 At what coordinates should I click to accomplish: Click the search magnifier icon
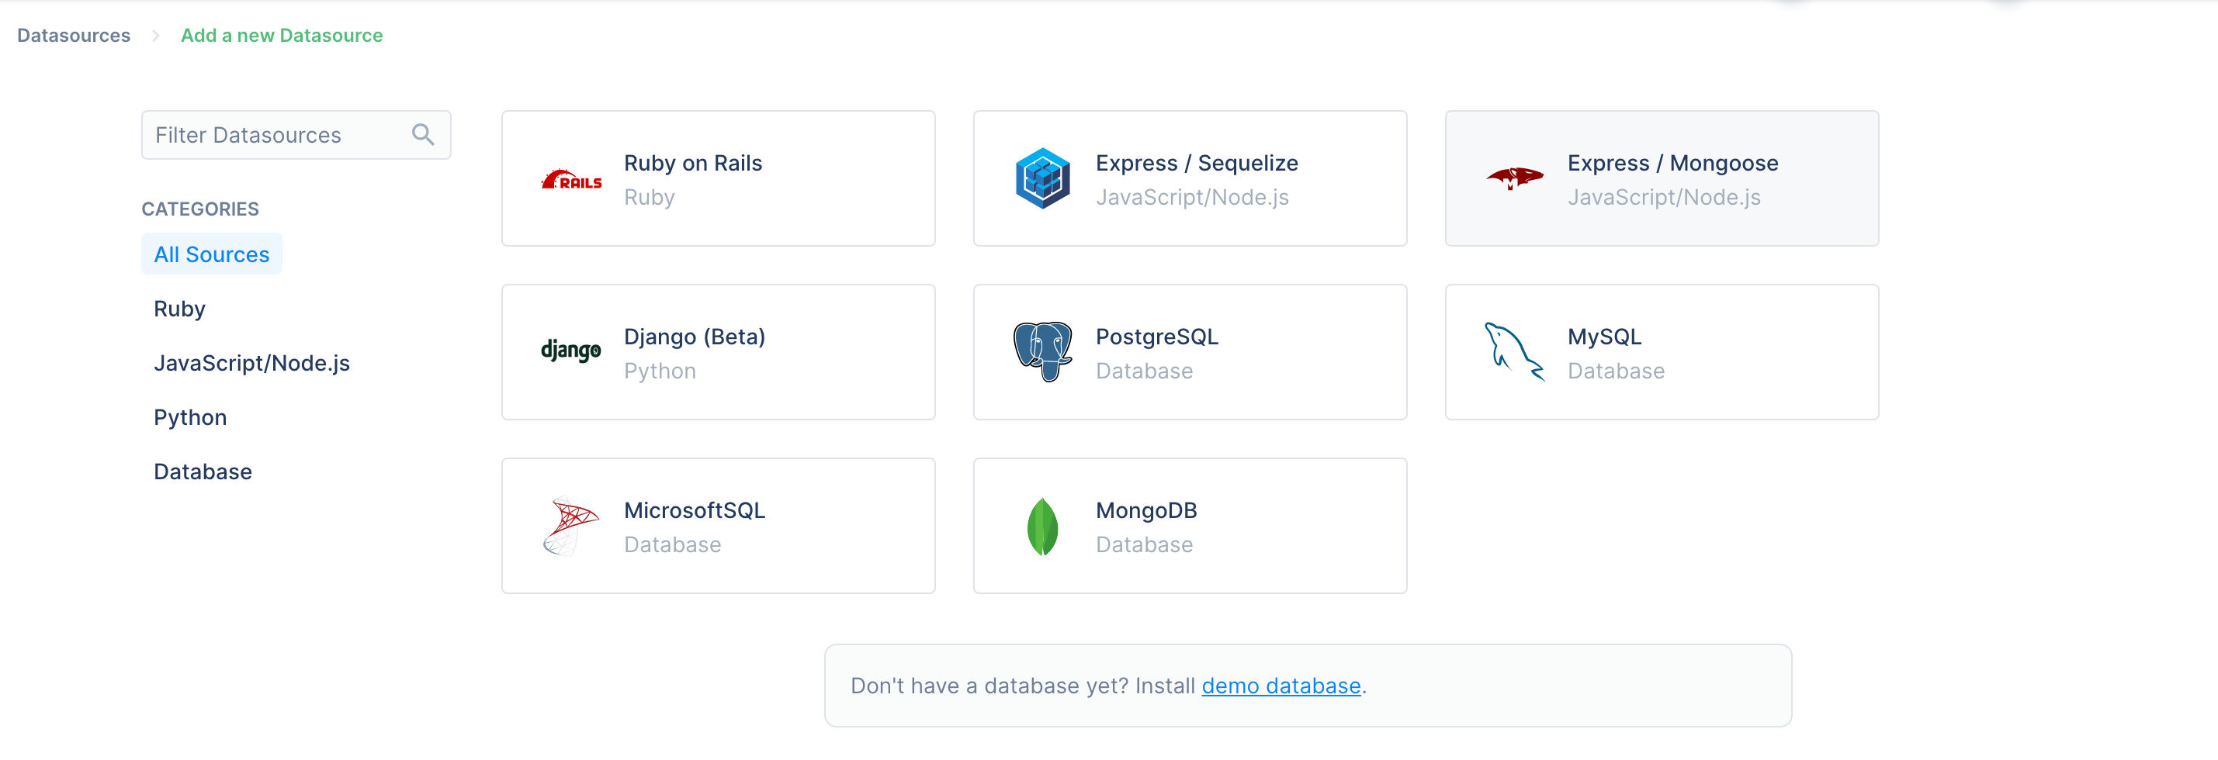423,134
